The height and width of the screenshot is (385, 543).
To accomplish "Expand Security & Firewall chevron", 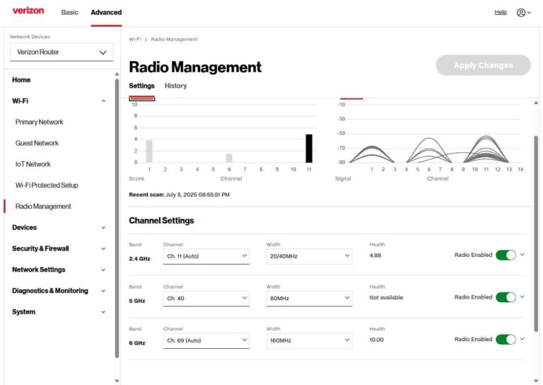I will pyautogui.click(x=103, y=249).
